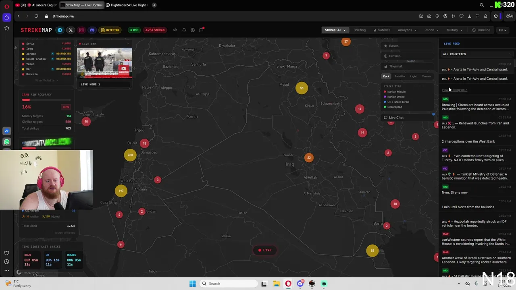Screen dimensions: 516x290
Task: Open the EN language dropdown
Action: coord(502,30)
